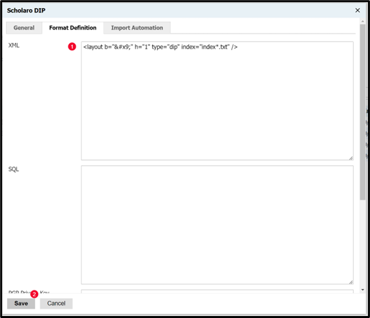This screenshot has width=370, height=318.
Task: Open the Import Automation tab
Action: coord(137,28)
